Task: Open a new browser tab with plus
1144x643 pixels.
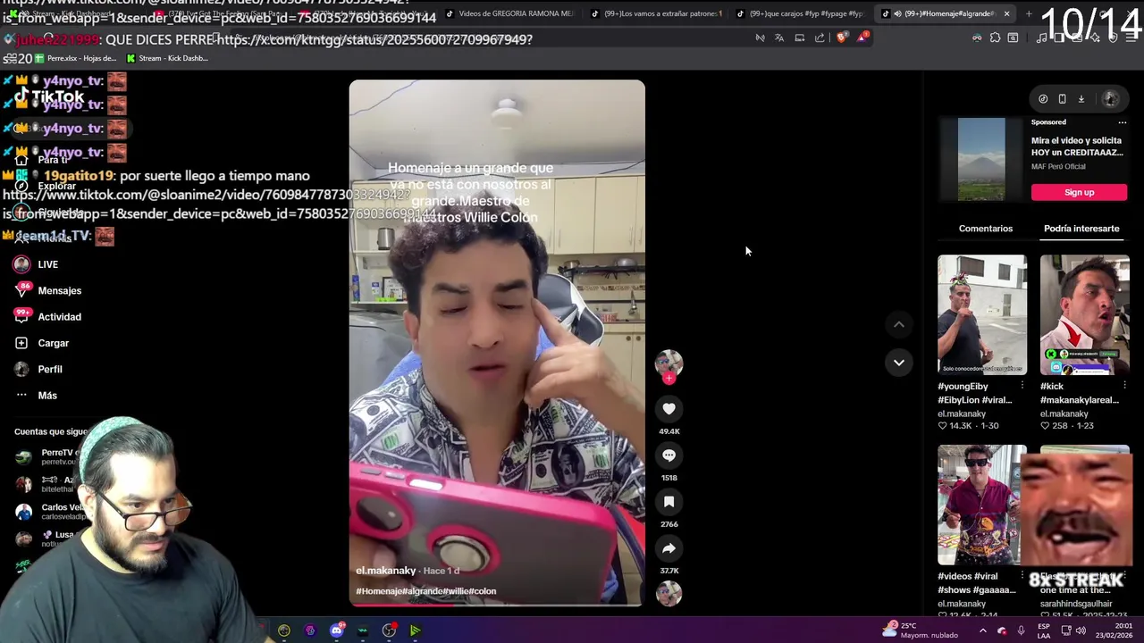Action: (1029, 13)
